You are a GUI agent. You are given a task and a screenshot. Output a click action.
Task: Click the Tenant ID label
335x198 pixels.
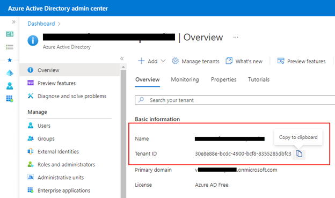point(145,153)
